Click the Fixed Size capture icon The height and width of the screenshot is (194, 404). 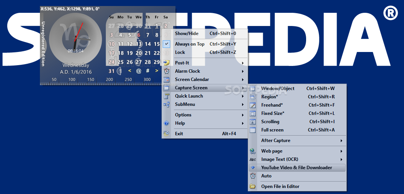253,113
